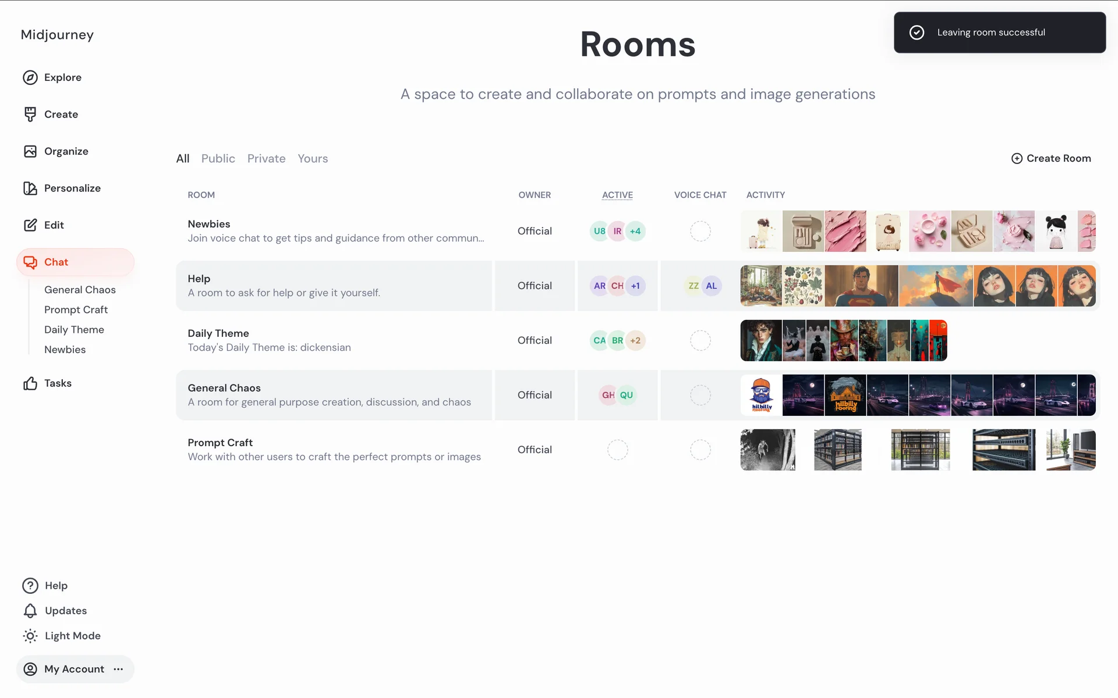Screen dimensions: 1118x698
Task: Join voice chat in Daily Theme room
Action: 700,341
